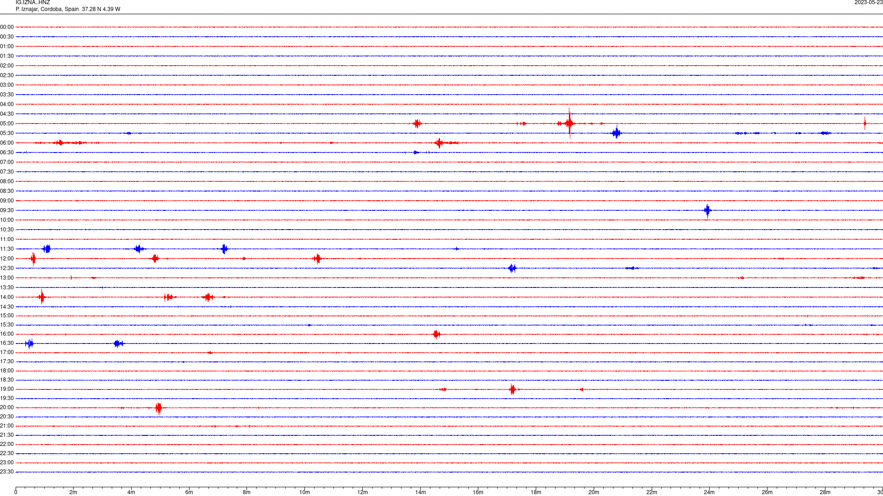The image size is (883, 496).
Task: Click the 24m tick on time axis
Action: tap(709, 492)
